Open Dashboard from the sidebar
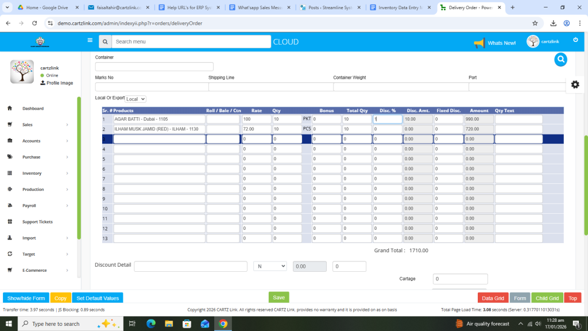Image resolution: width=588 pixels, height=331 pixels. pyautogui.click(x=33, y=109)
